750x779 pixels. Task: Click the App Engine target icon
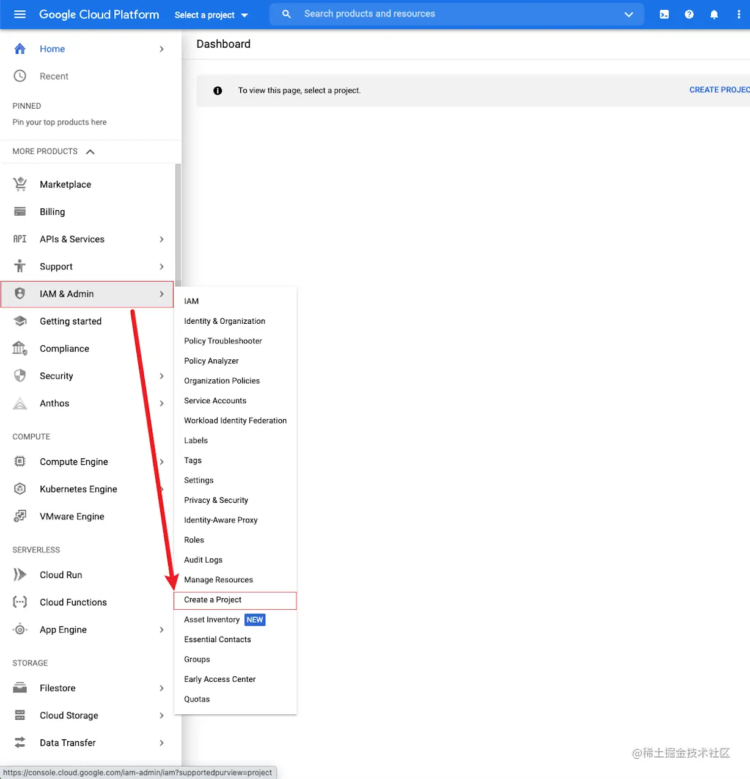pyautogui.click(x=20, y=629)
